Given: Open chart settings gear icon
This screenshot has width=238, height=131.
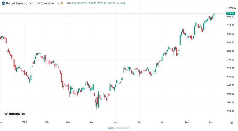Looking at the screenshot, I should (232, 122).
